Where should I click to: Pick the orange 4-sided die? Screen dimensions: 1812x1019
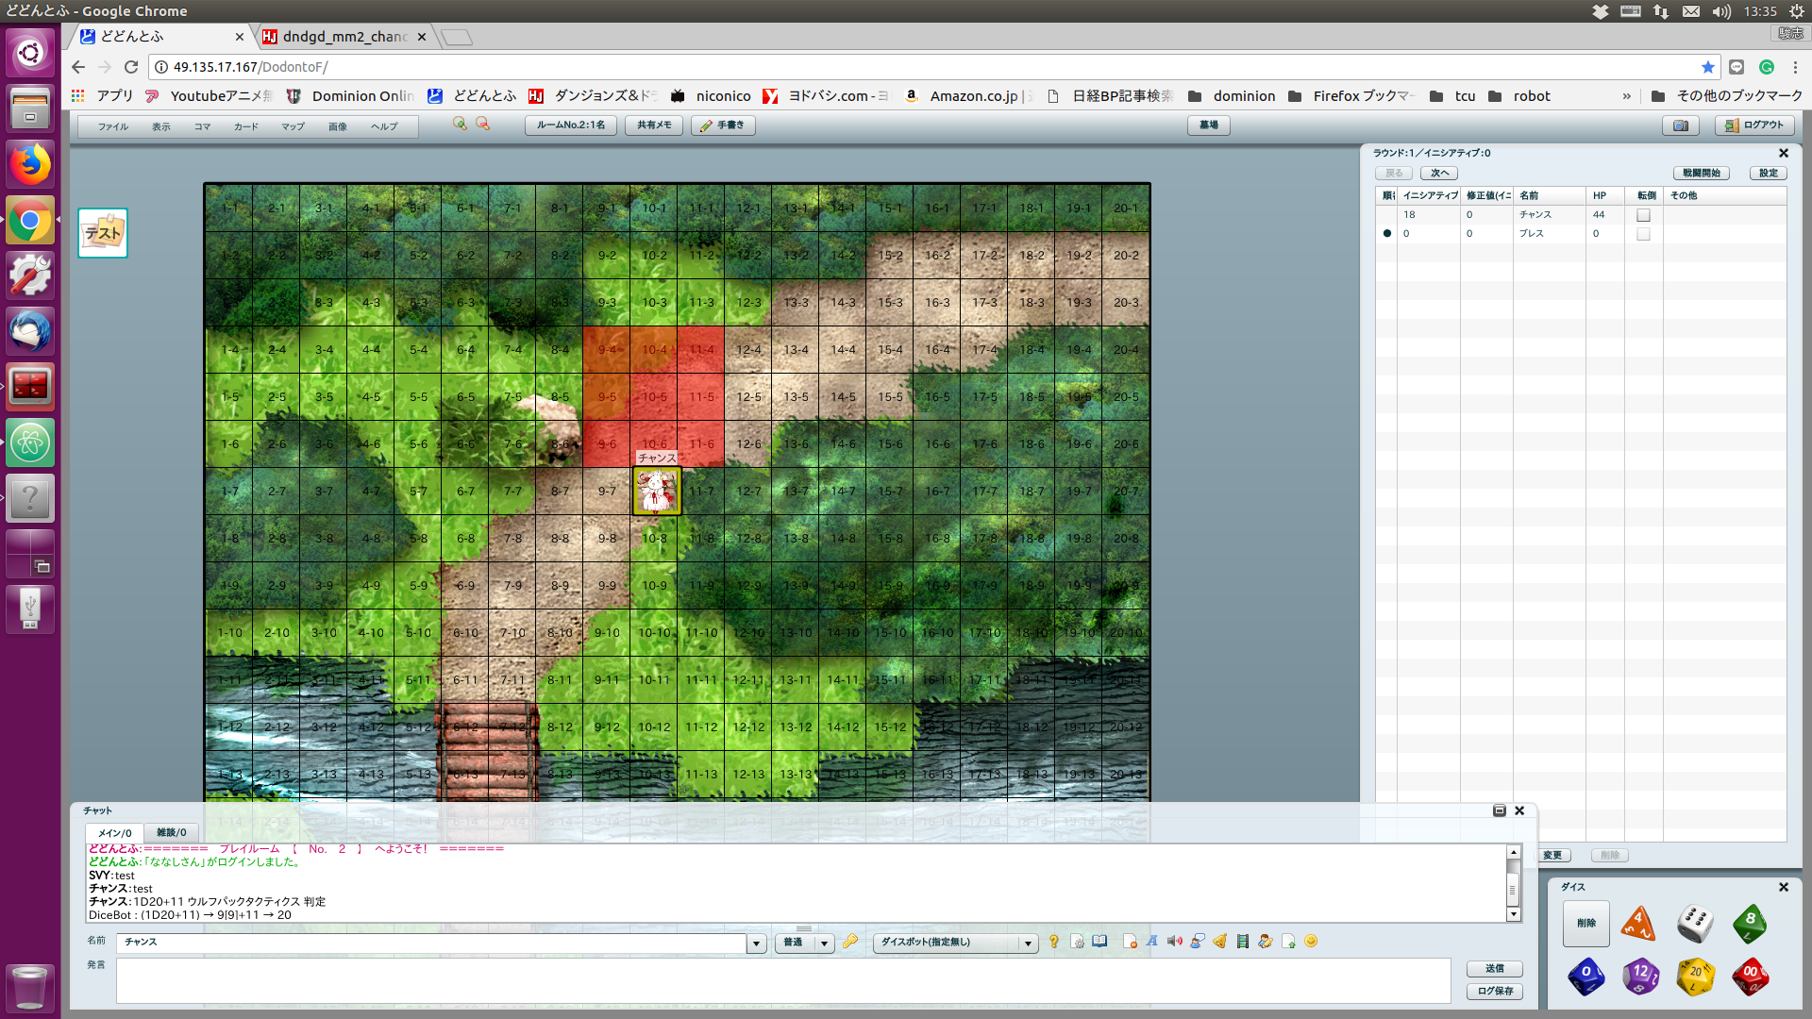point(1638,924)
